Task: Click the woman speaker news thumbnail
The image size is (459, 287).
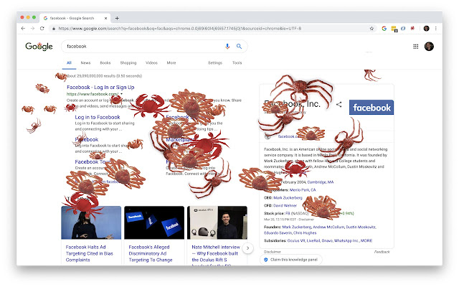Action: pyautogui.click(x=91, y=222)
